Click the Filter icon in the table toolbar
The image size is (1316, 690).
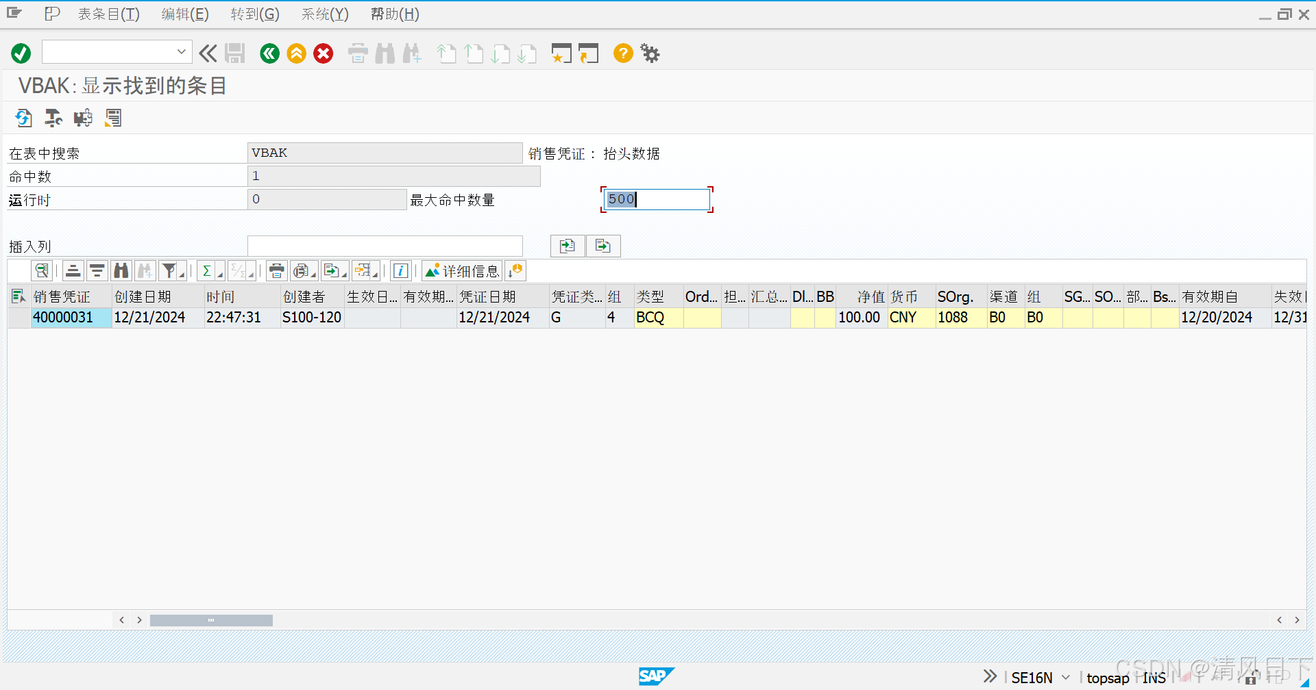point(168,270)
